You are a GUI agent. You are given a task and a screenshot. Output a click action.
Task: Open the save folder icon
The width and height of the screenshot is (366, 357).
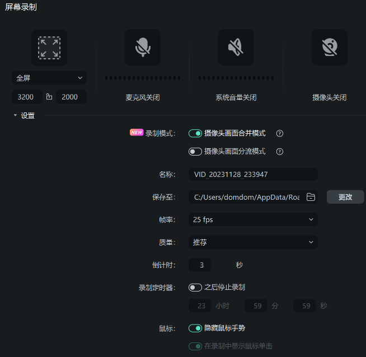click(x=311, y=197)
